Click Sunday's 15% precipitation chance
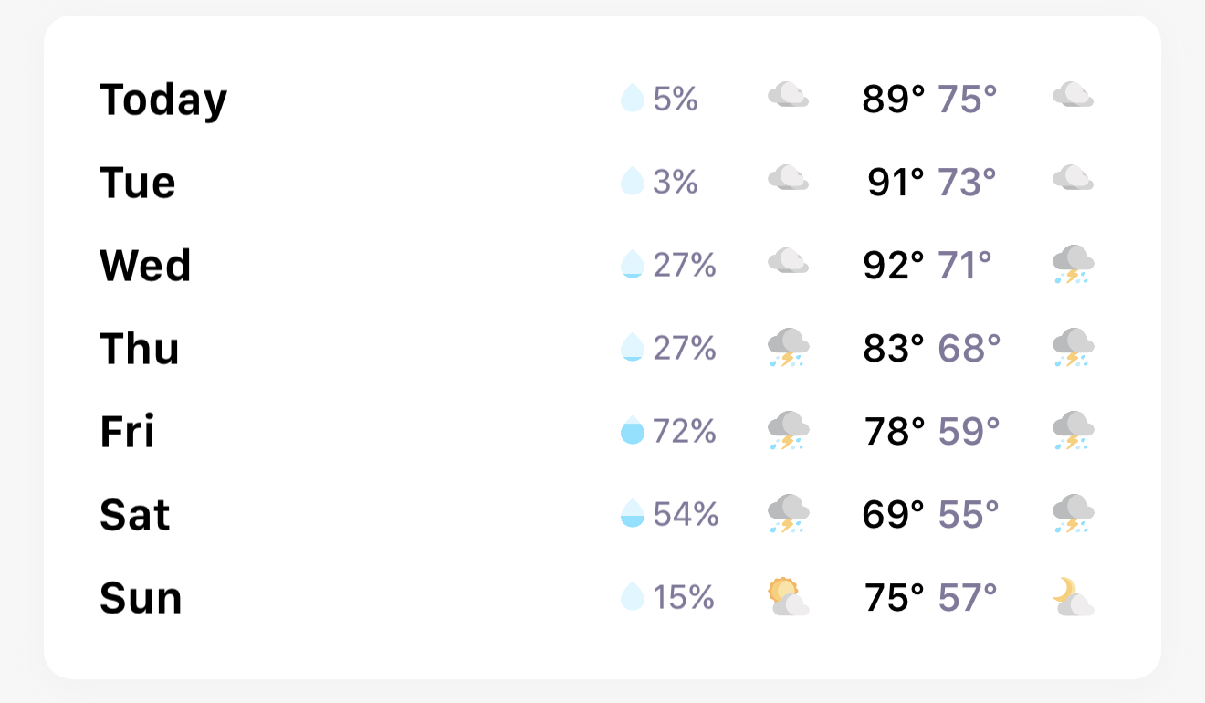Screen dimensions: 1205x703 [684, 597]
